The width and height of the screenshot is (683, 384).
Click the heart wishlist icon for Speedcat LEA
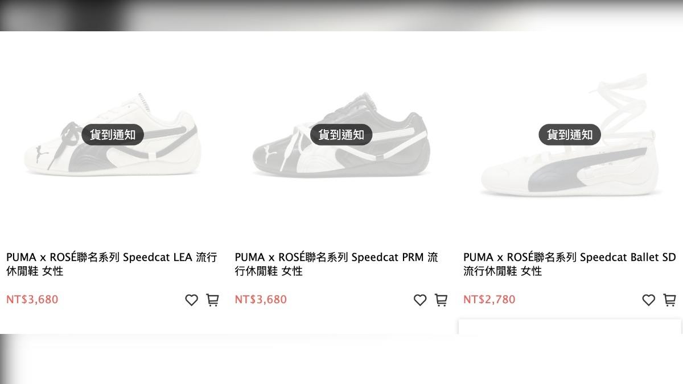tap(192, 300)
